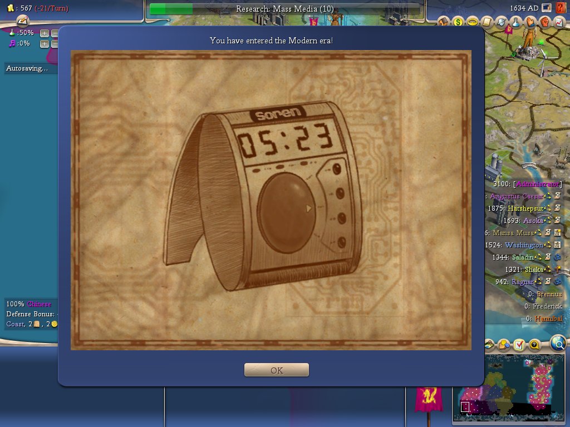Screen dimensions: 570x427
Task: Open the Technology Advisor flask icon
Action: point(516,22)
